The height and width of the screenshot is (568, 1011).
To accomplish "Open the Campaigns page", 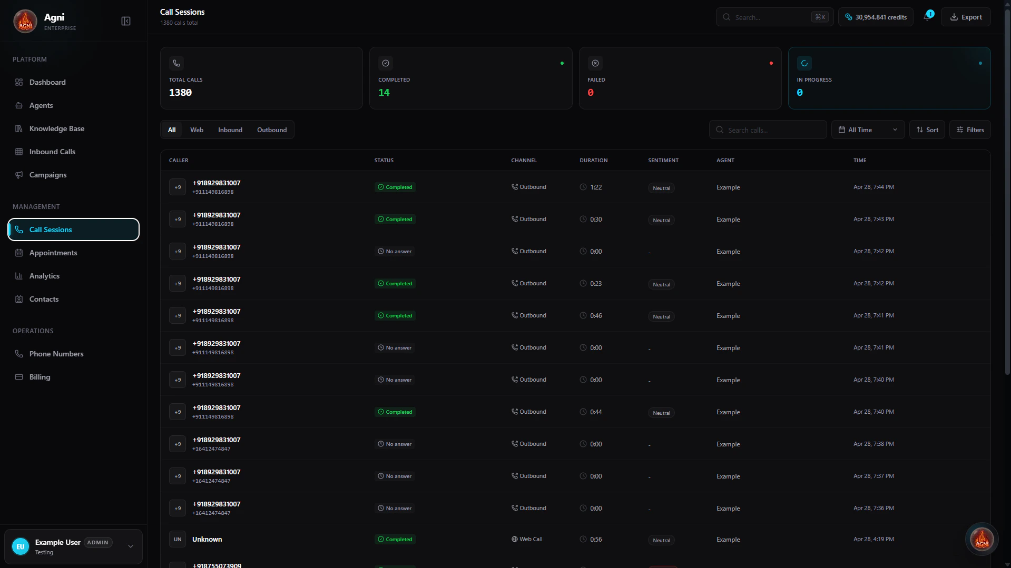I will pyautogui.click(x=74, y=175).
